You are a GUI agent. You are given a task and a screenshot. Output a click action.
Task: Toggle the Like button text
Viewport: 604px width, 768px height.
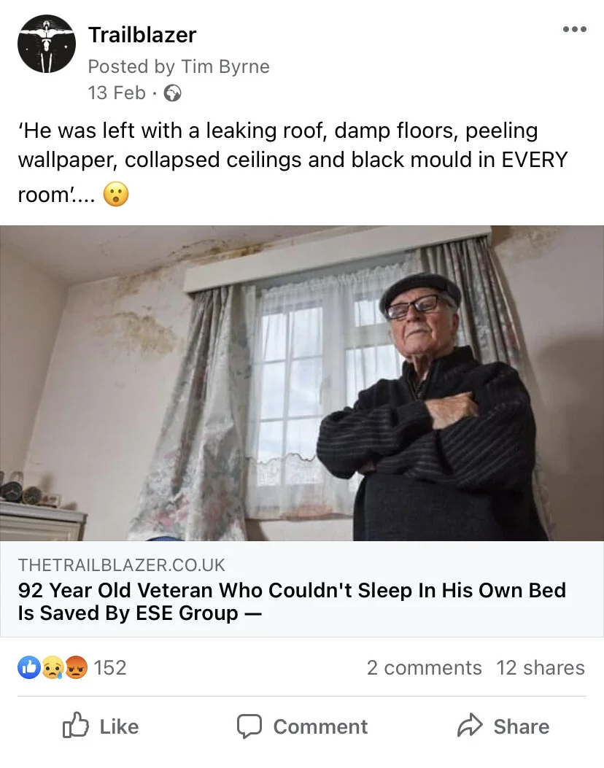[x=119, y=726]
